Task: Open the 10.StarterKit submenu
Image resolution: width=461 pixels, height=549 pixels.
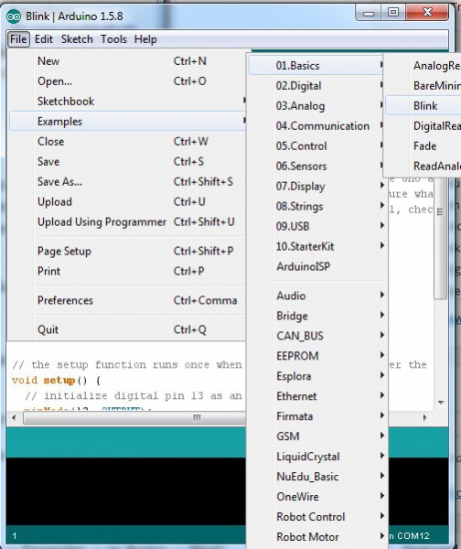Action: [x=316, y=246]
